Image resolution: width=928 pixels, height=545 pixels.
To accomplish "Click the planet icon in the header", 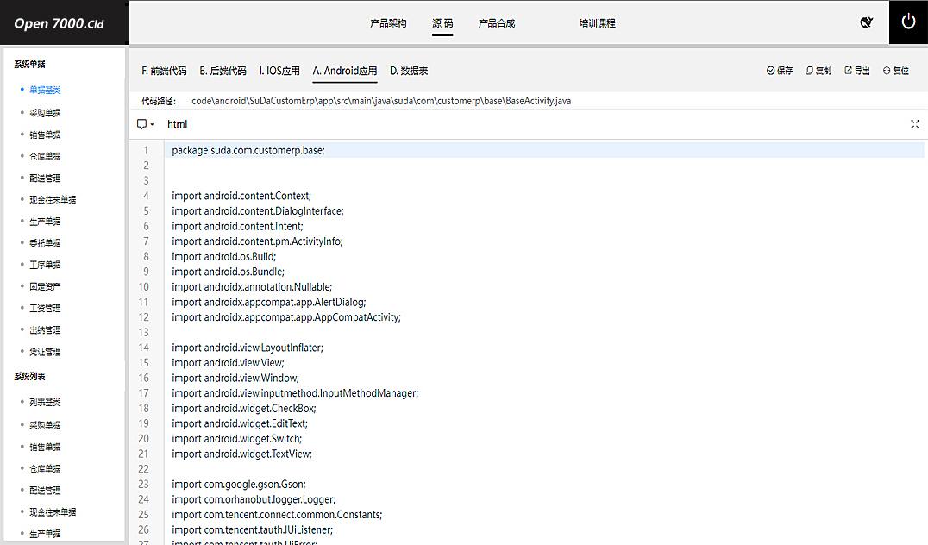I will coord(867,22).
